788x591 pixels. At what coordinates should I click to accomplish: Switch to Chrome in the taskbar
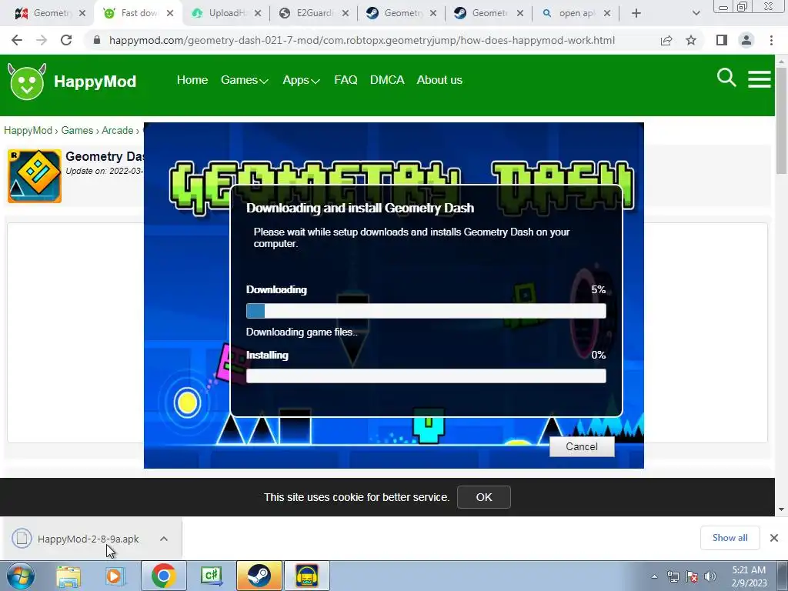163,576
